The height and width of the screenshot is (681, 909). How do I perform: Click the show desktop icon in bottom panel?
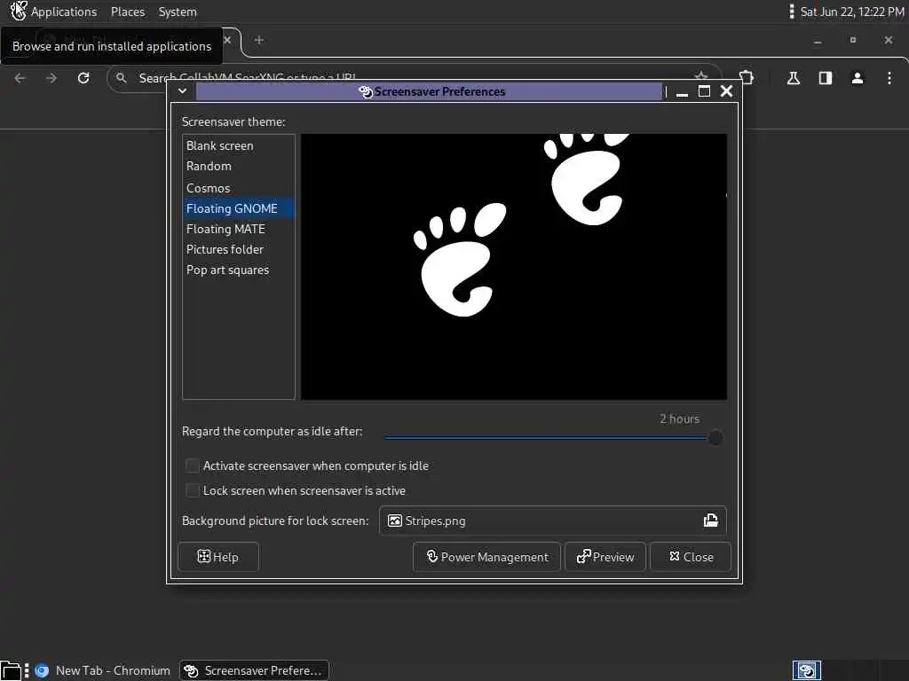click(11, 671)
